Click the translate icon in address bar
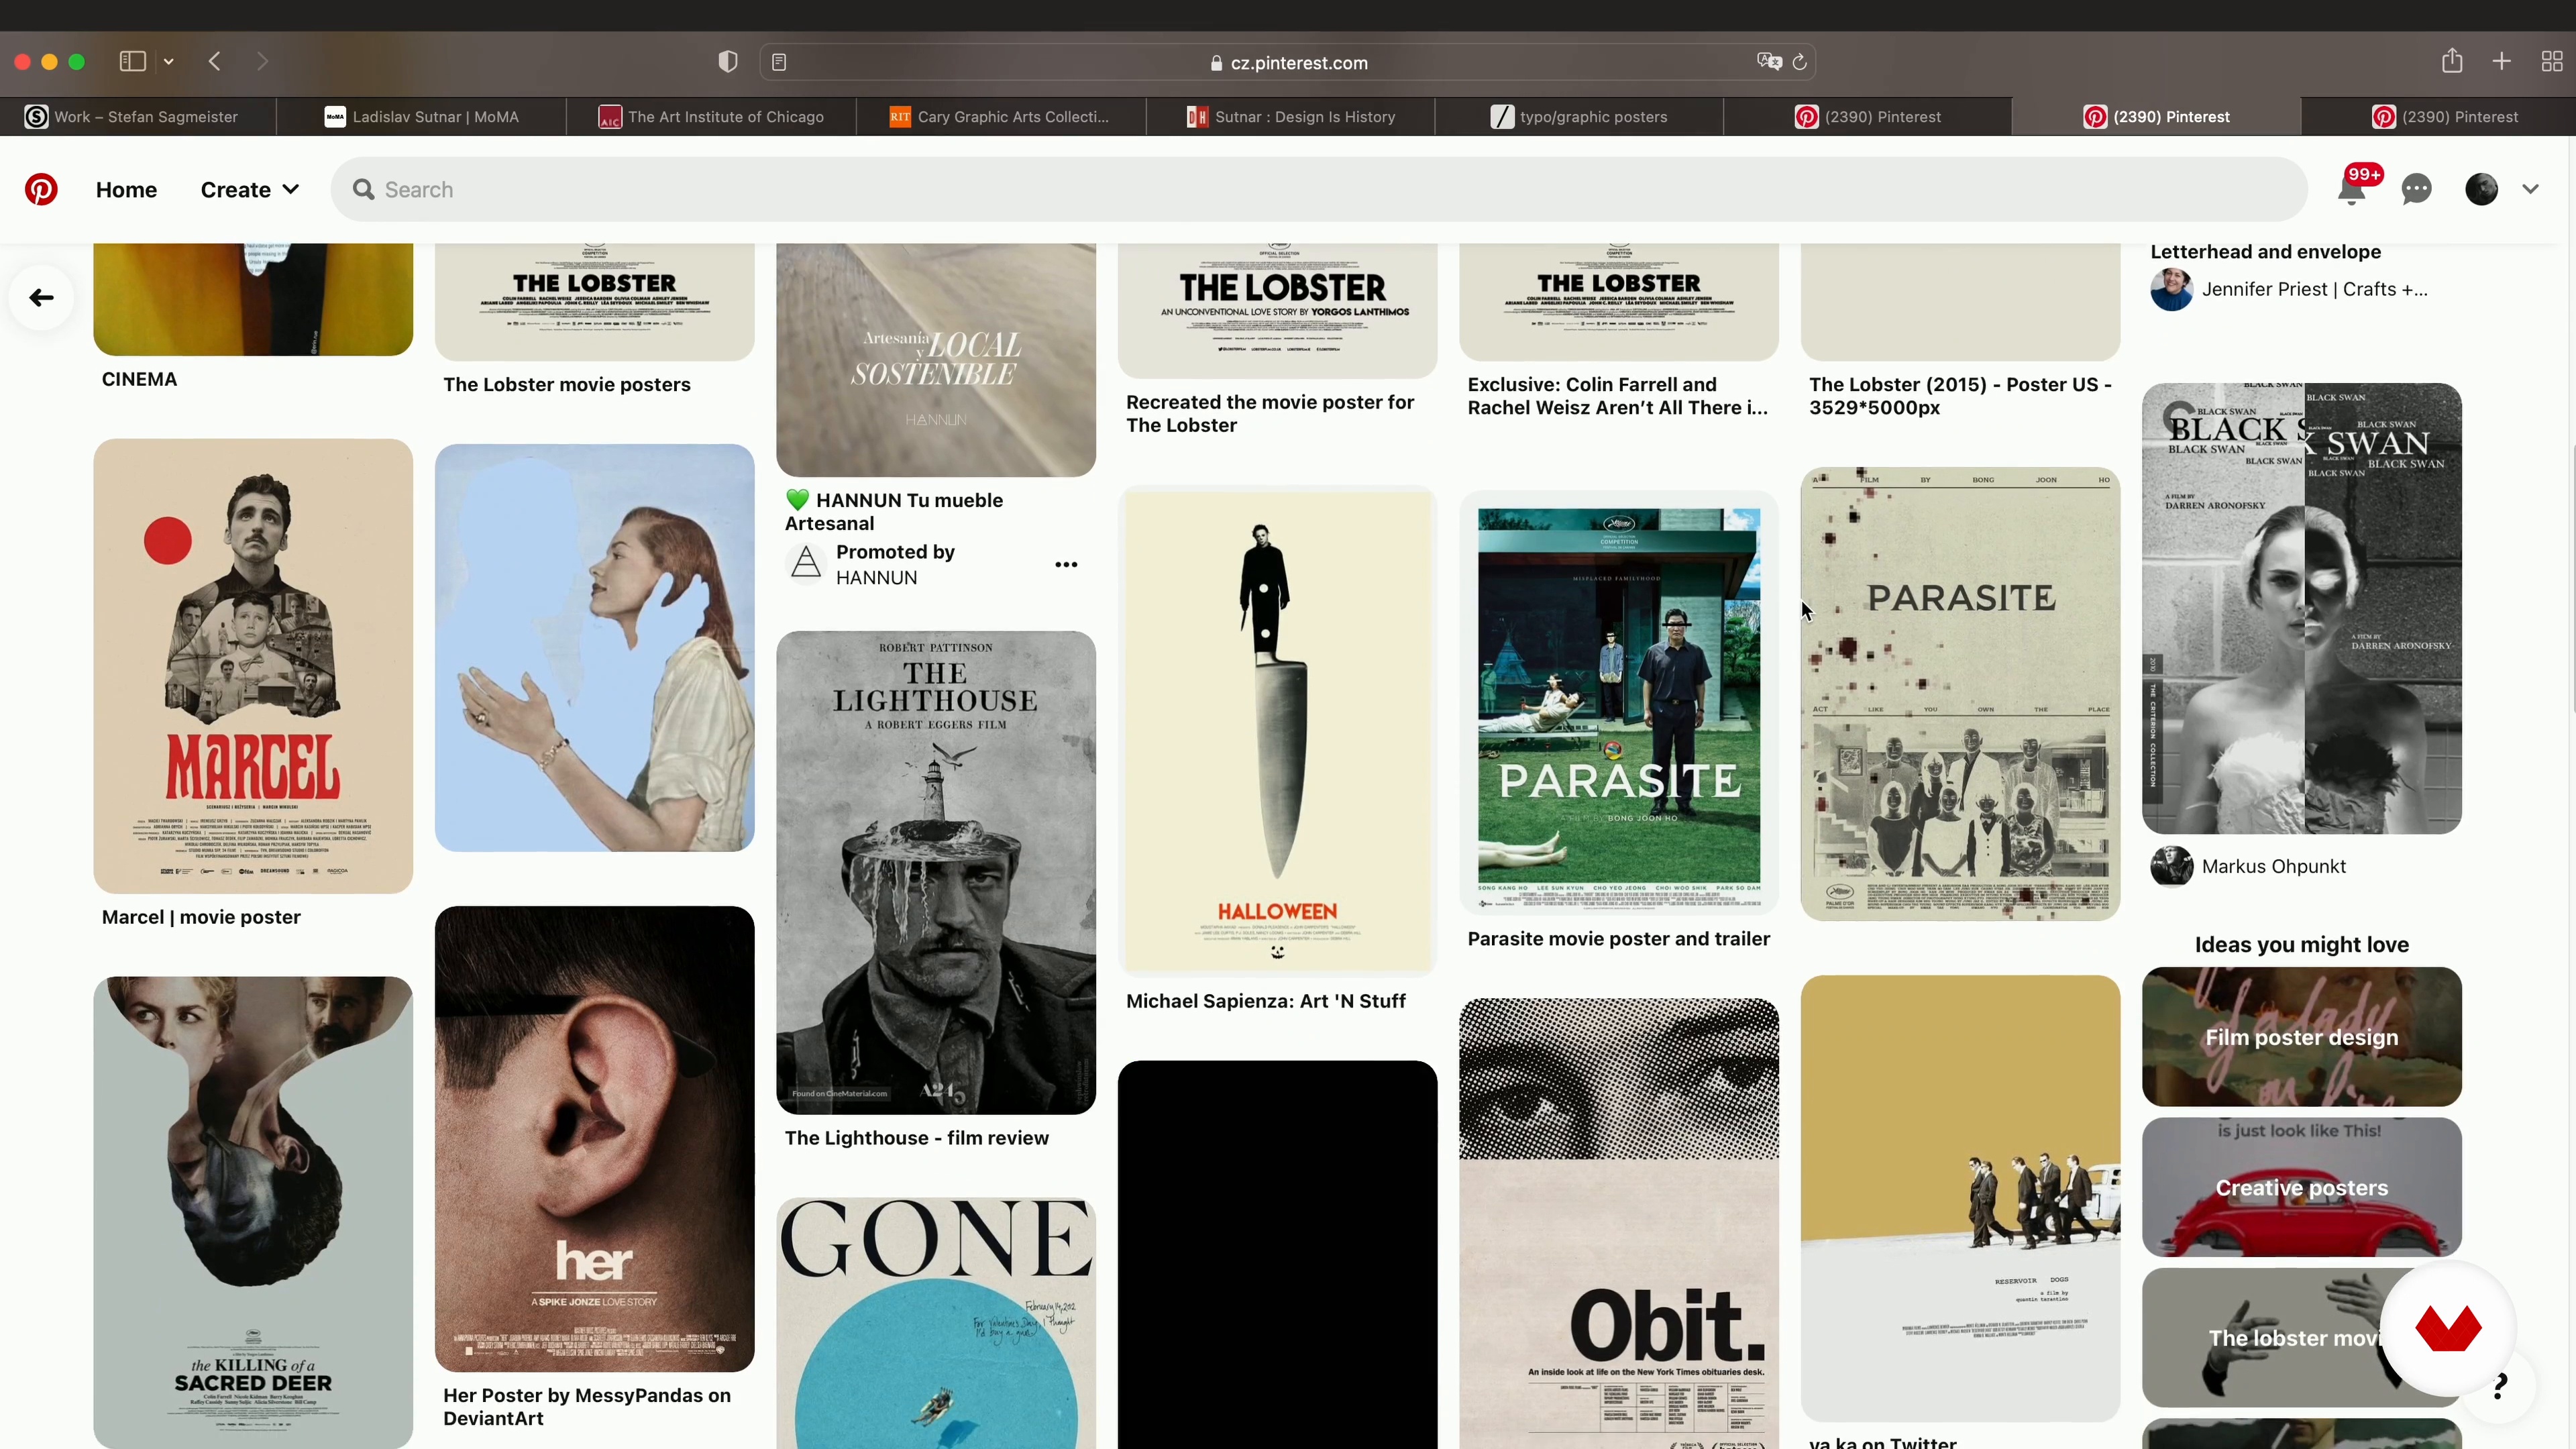Viewport: 2576px width, 1449px height. click(x=1768, y=62)
